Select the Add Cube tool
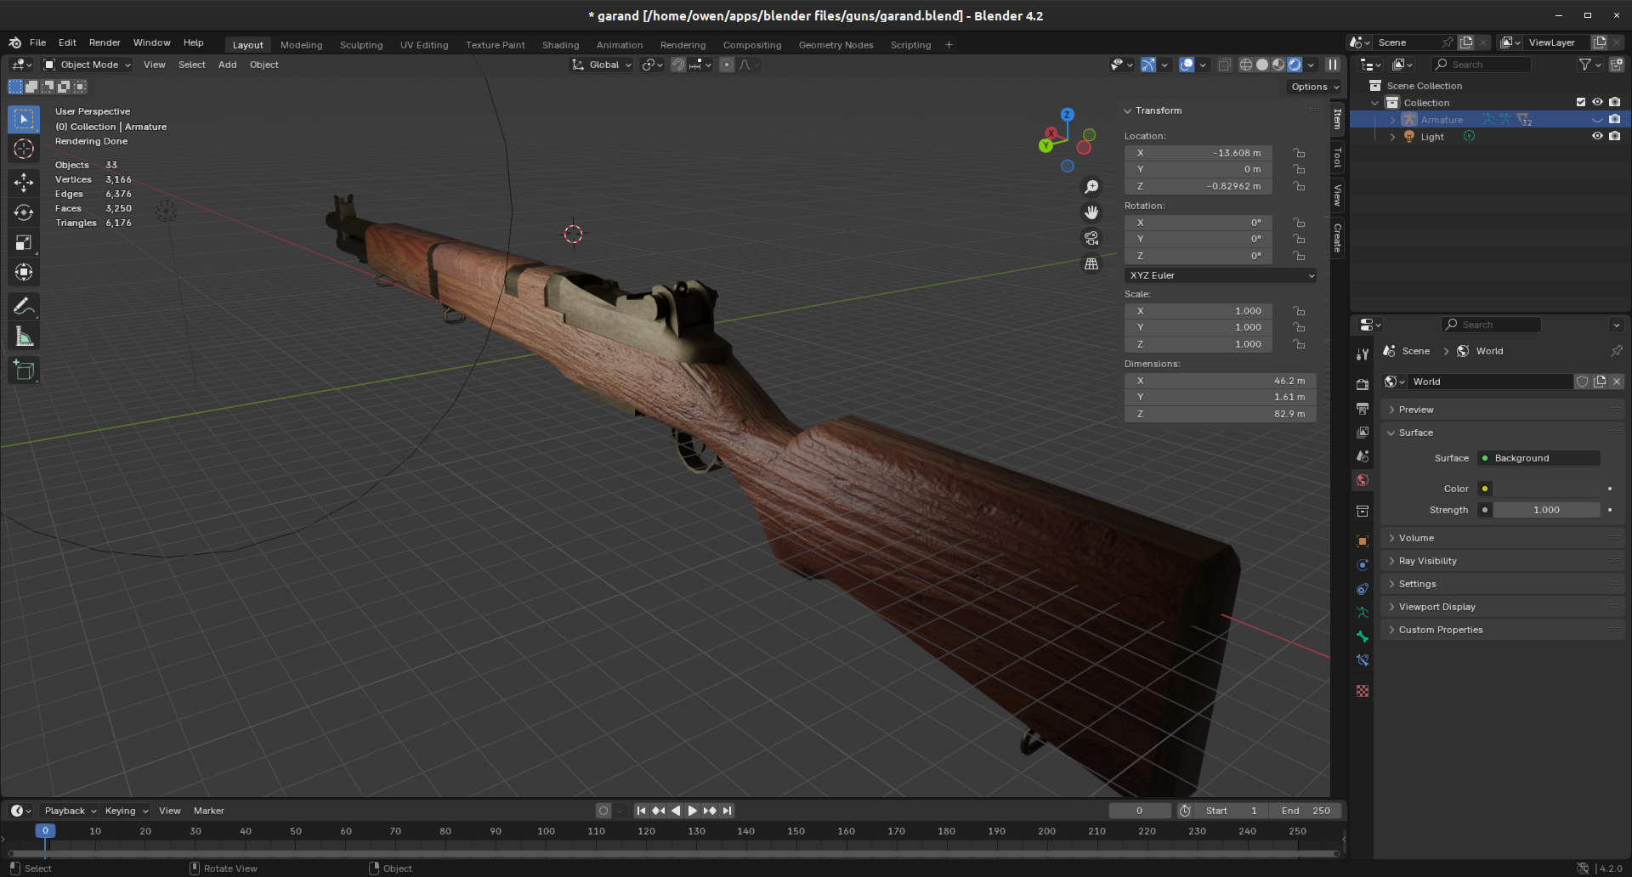Screen dimensions: 1632x877 coord(24,370)
